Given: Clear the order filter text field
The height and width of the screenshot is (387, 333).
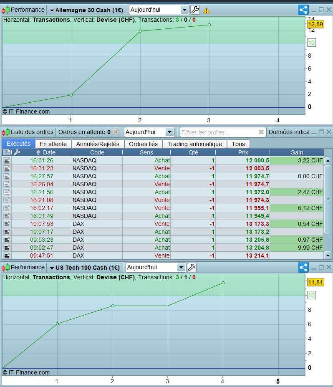Looking at the screenshot, I should click(x=261, y=132).
